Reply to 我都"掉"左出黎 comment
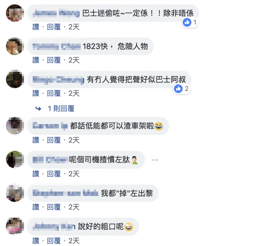The height and width of the screenshot is (246, 271). [x=54, y=207]
